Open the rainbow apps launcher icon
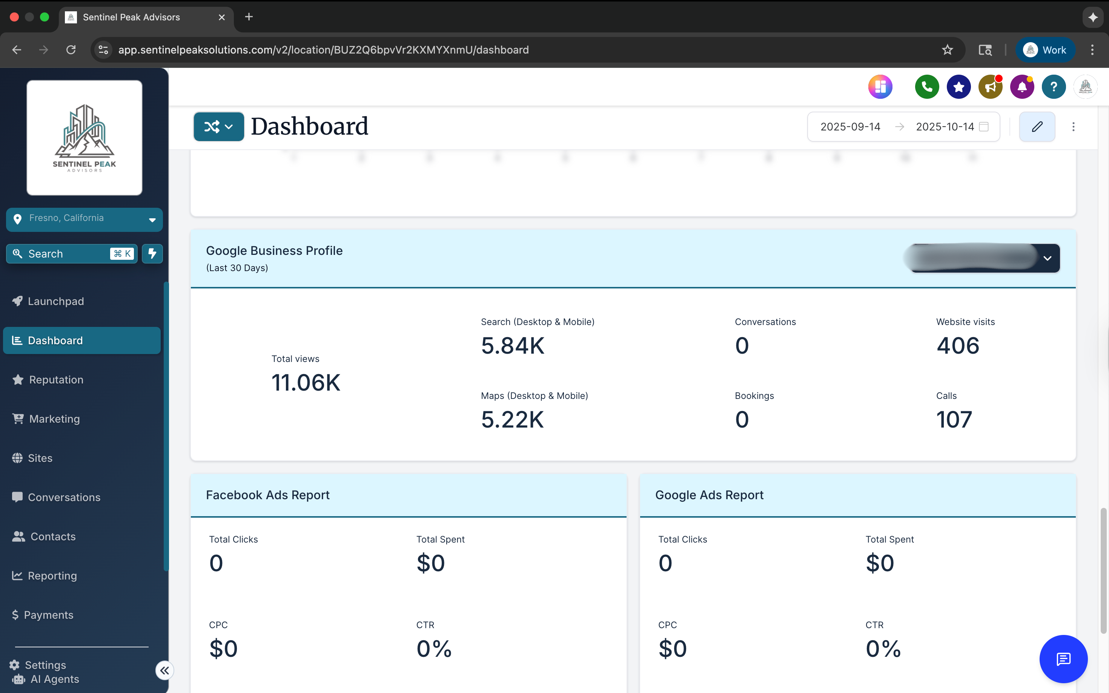 tap(880, 87)
